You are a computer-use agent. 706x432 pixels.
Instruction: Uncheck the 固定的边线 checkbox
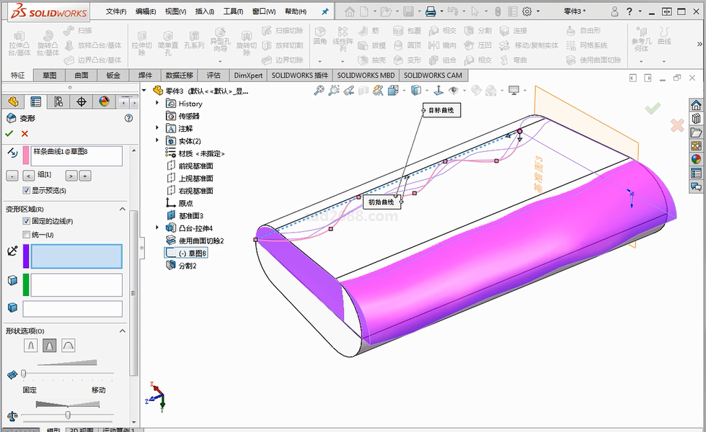(27, 221)
